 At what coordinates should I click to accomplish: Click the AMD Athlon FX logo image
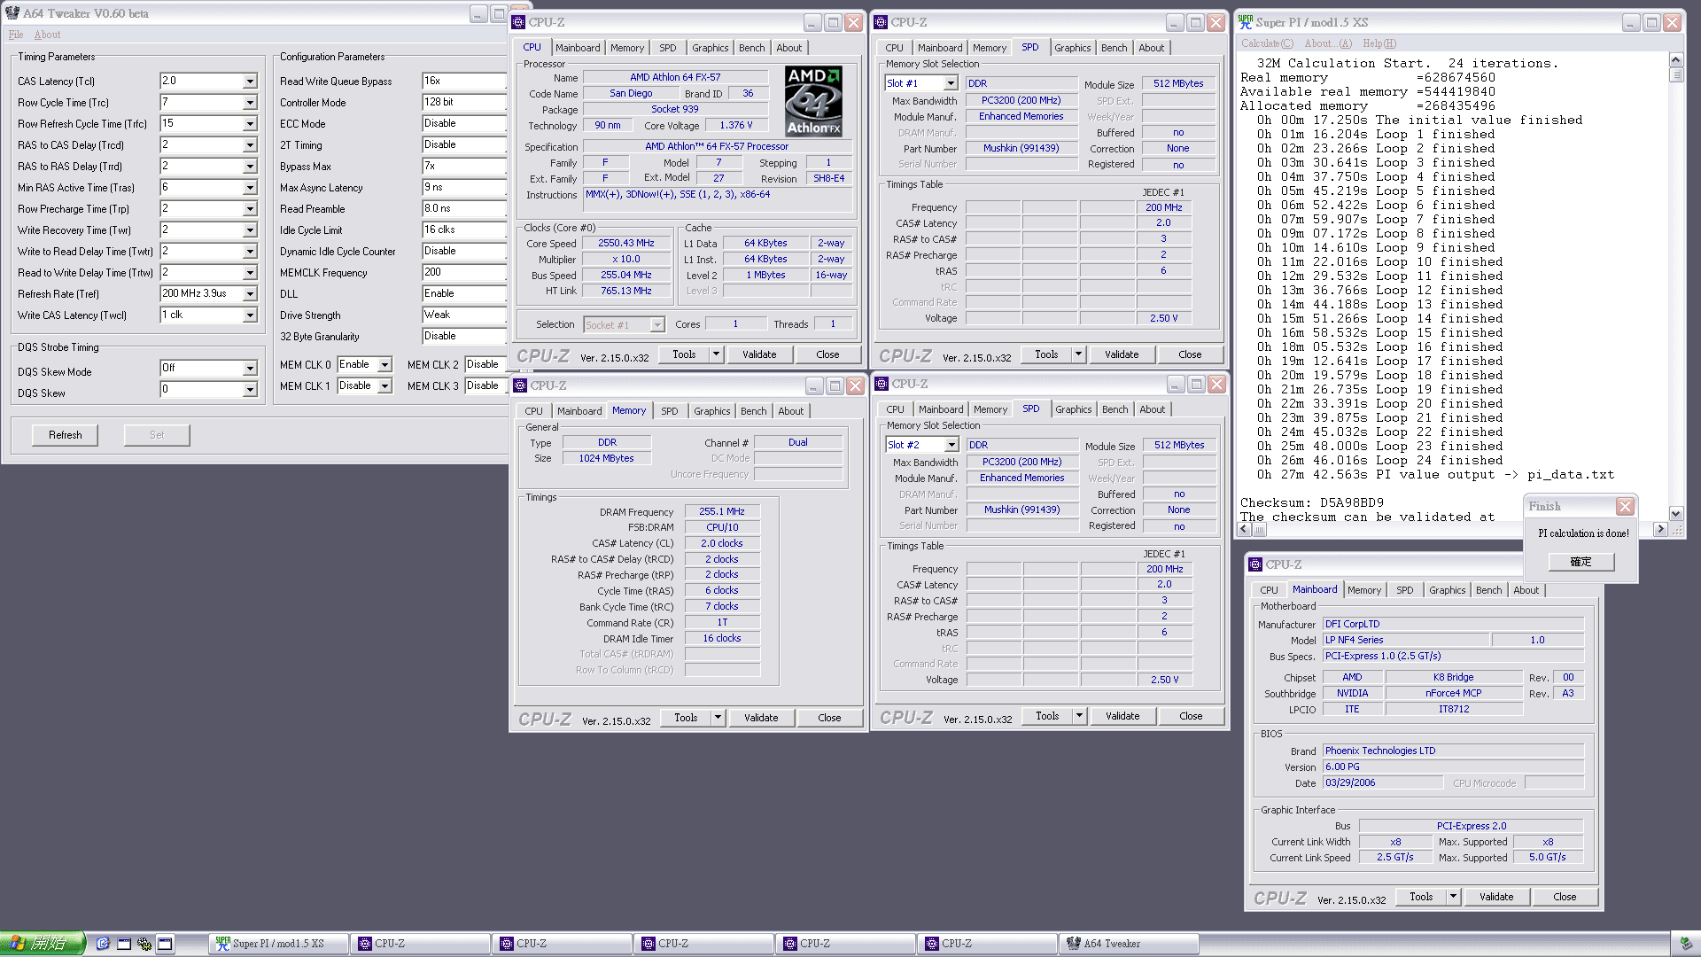pyautogui.click(x=813, y=101)
